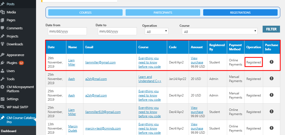Click the Users icon in the sidebar
The image size is (285, 135).
(x=3, y=71)
